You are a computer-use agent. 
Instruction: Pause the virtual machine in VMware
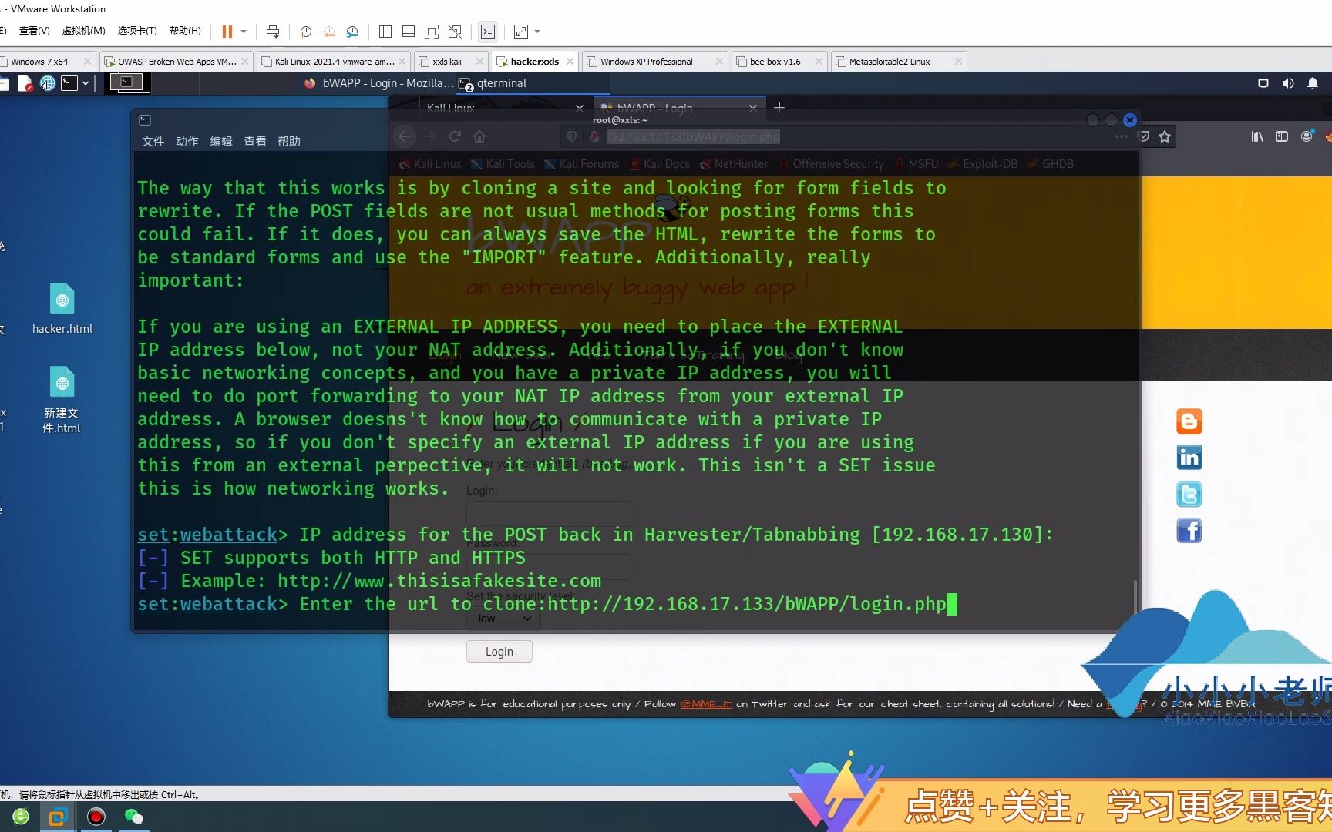227,32
